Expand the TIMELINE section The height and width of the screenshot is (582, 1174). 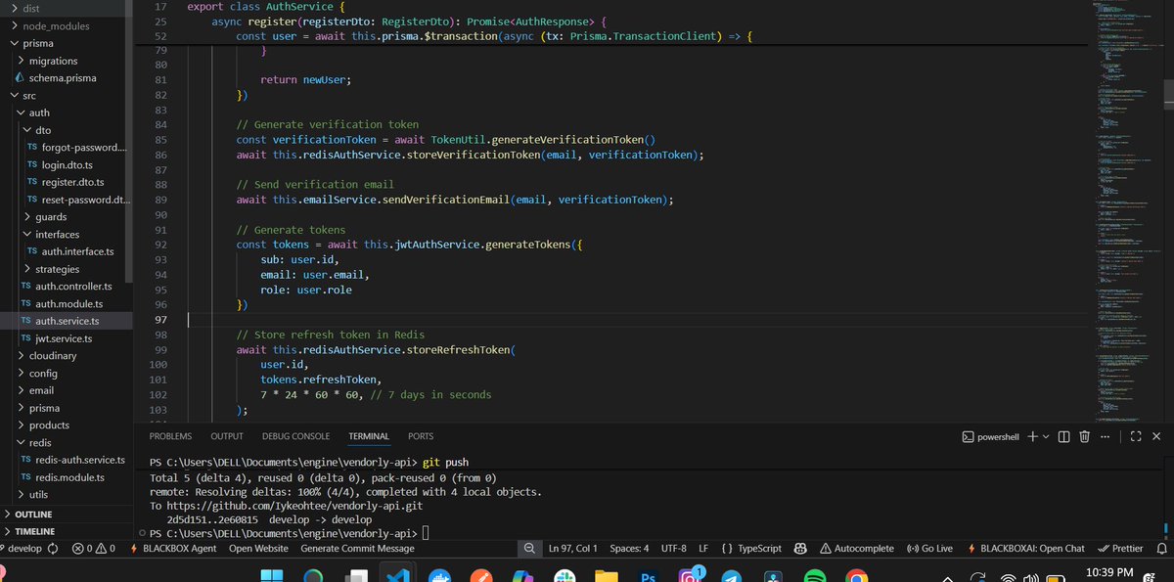click(x=67, y=531)
